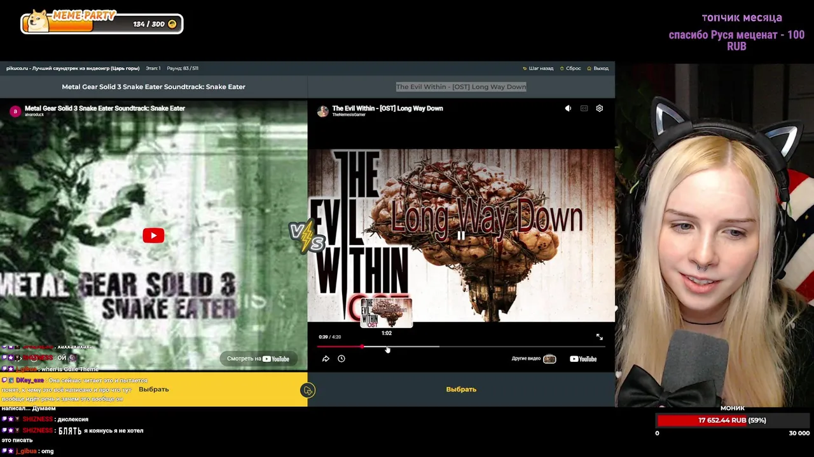Click the 1:02 preview thumbnail on timeline
Image resolution: width=814 pixels, height=457 pixels.
[387, 312]
